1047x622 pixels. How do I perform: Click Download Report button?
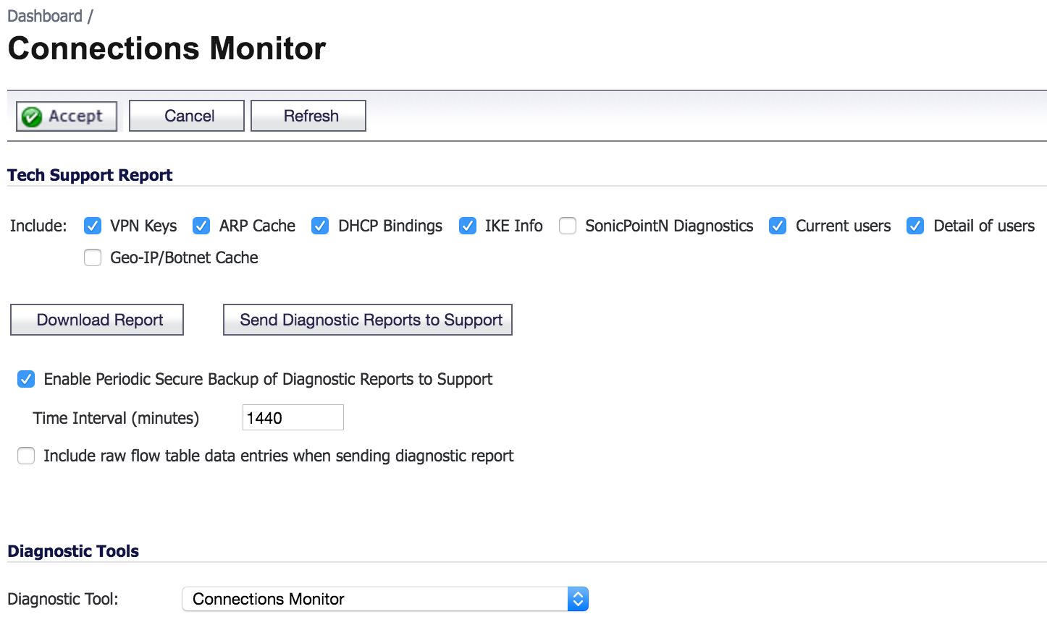pyautogui.click(x=97, y=320)
